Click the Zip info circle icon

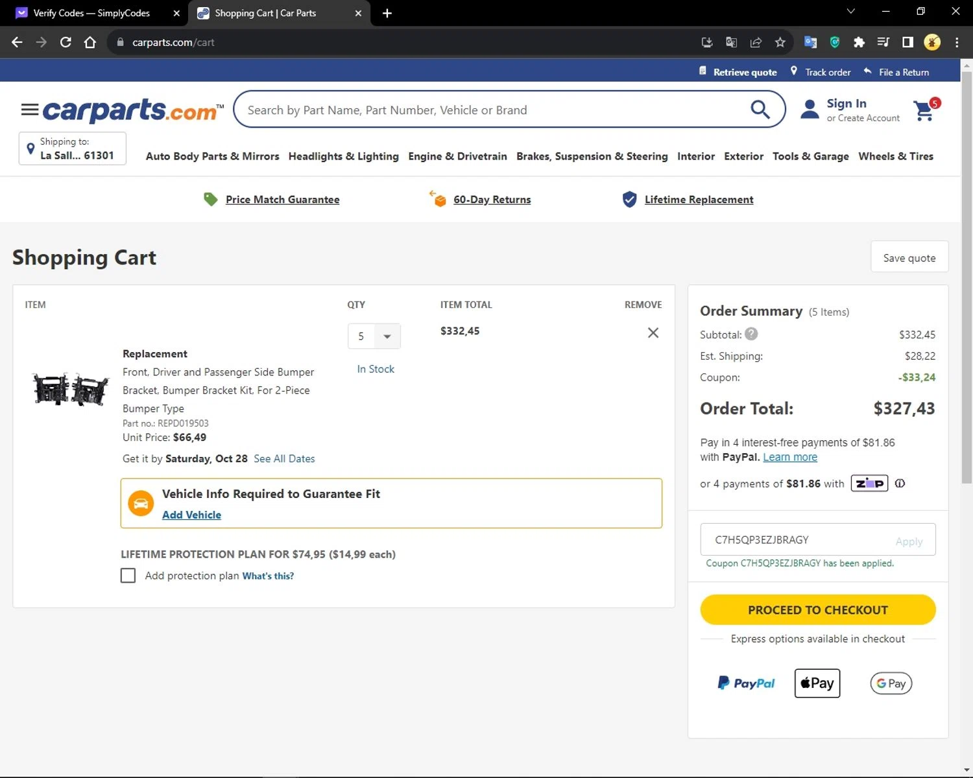(x=900, y=483)
